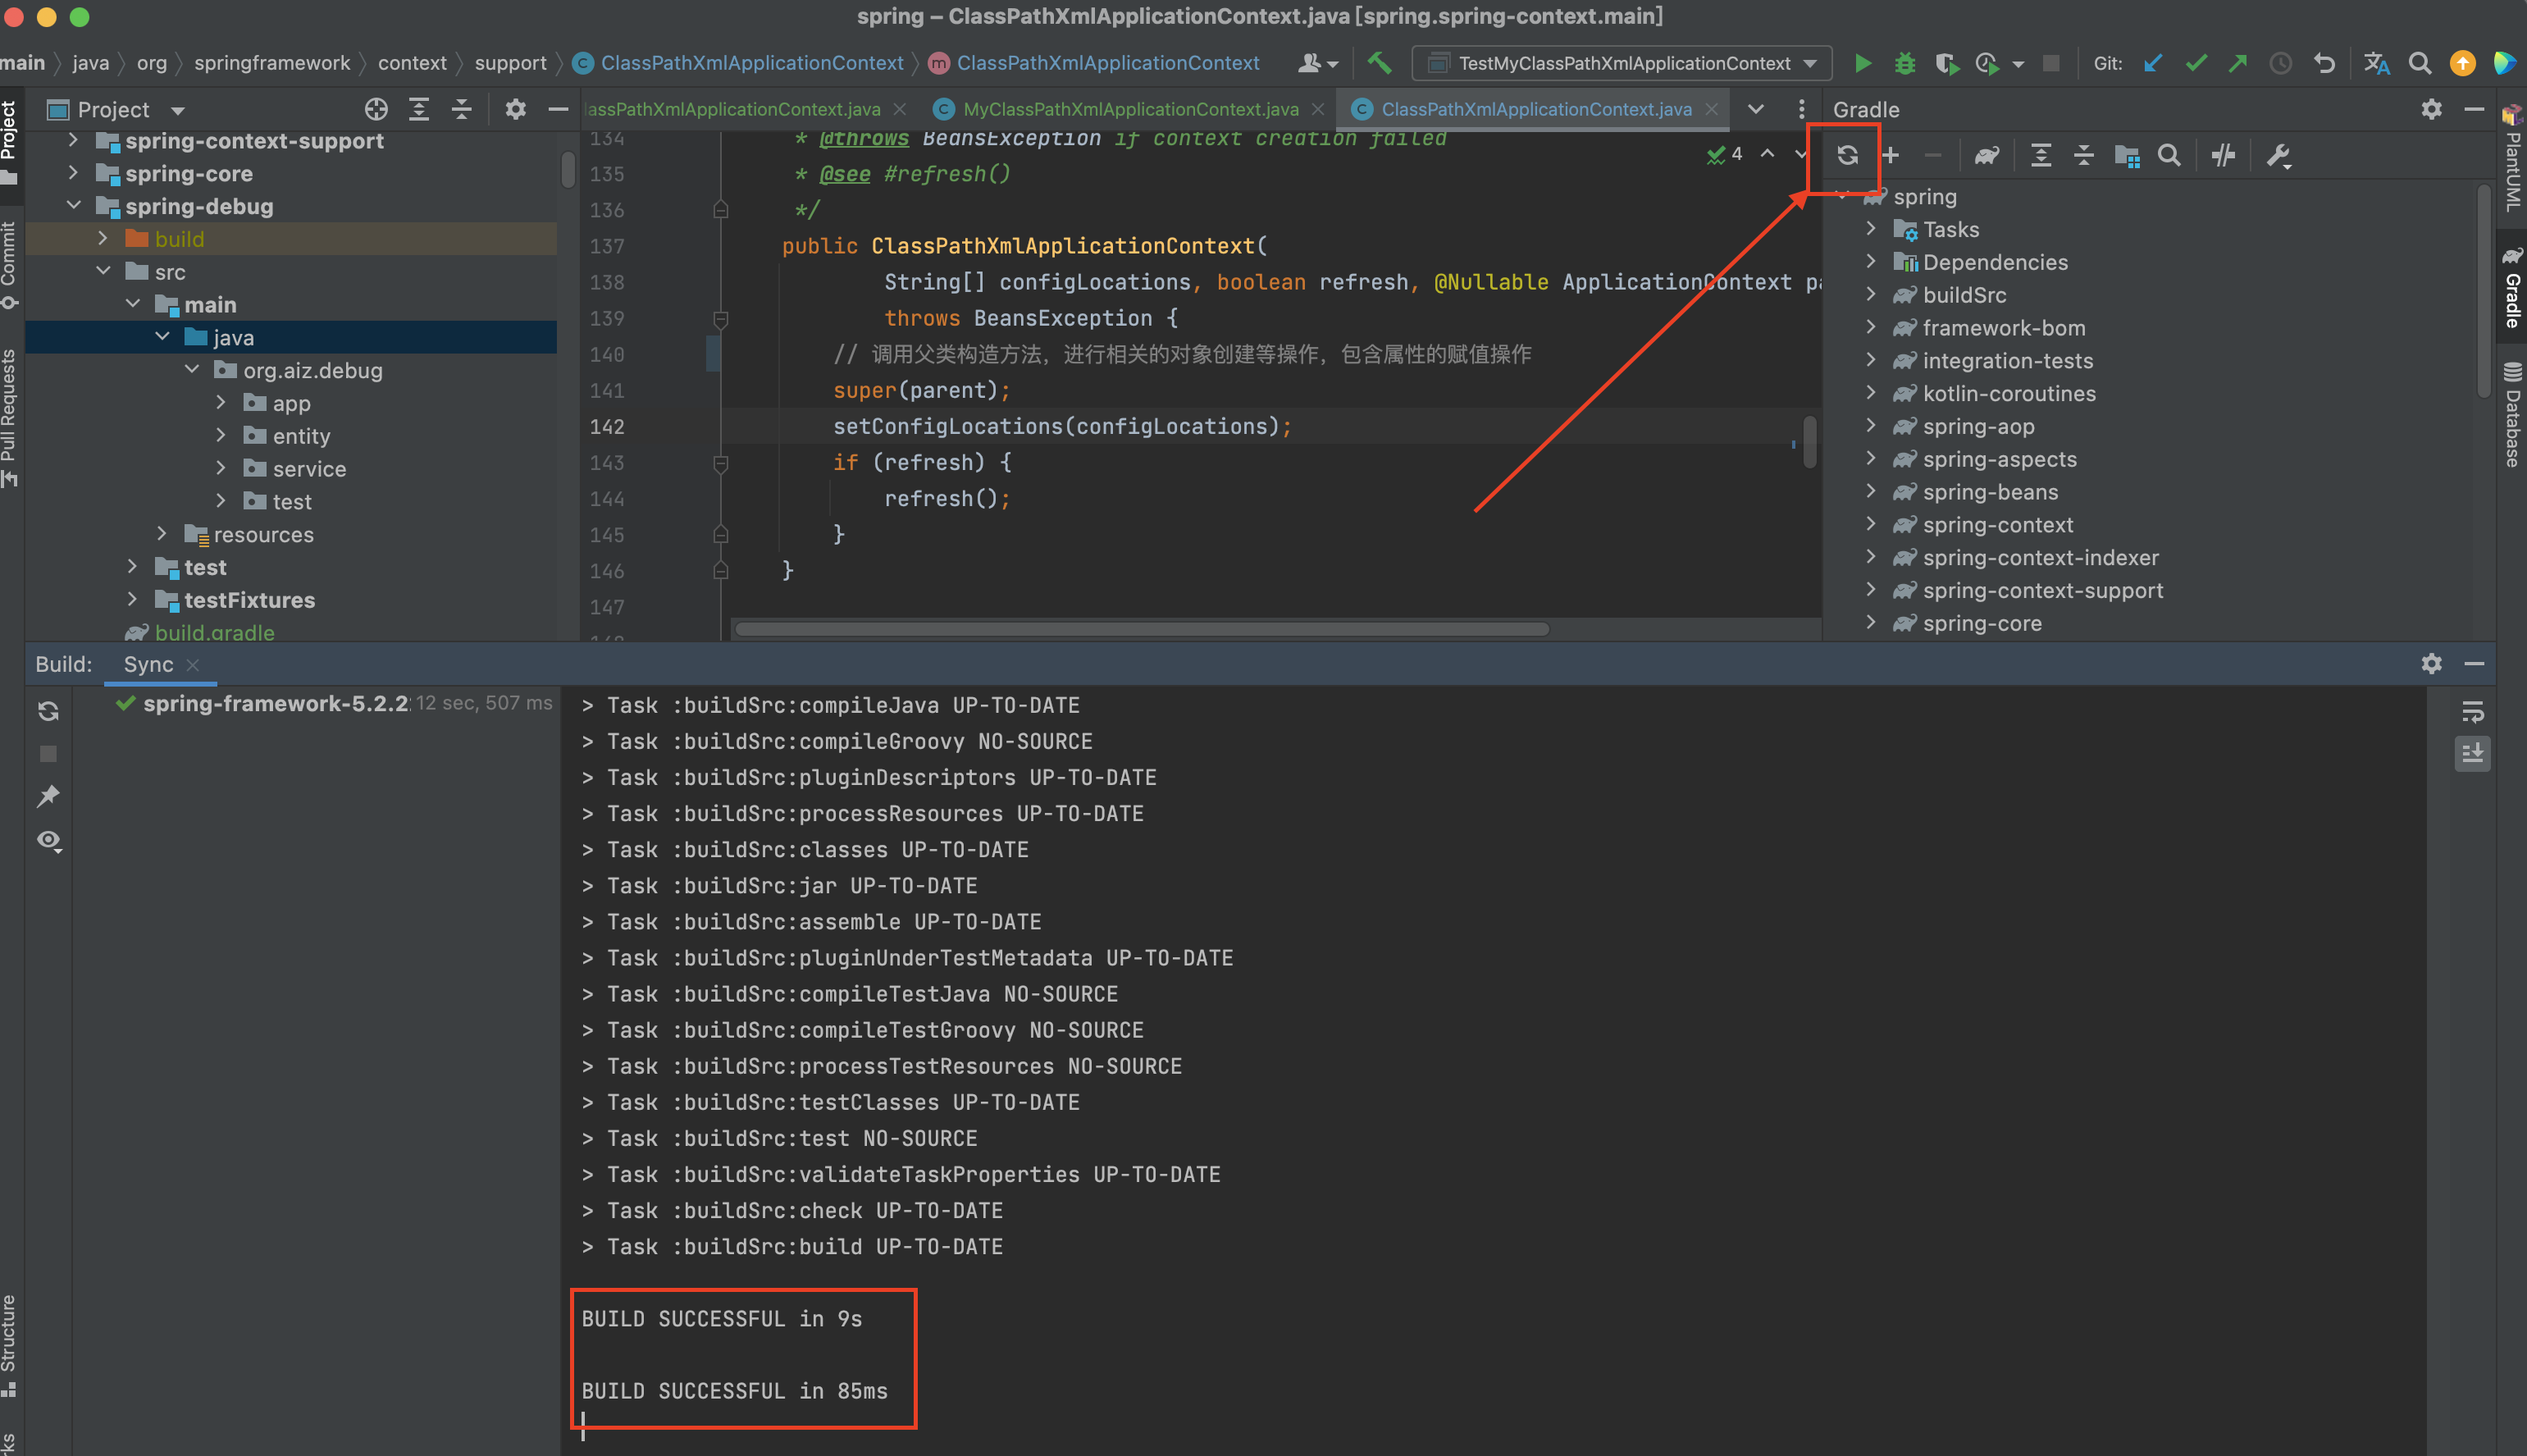Viewport: 2527px width, 1456px height.
Task: Toggle soft-wrap in build output
Action: 2472,711
